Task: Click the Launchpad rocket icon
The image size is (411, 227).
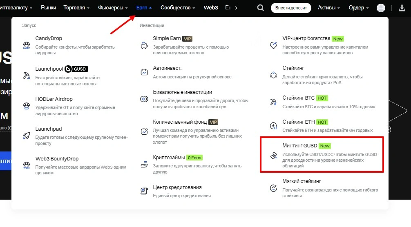Action: click(x=27, y=136)
